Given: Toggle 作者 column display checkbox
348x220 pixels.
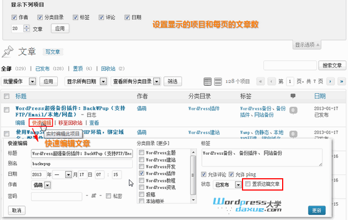Looking at the screenshot, I should [x=14, y=17].
